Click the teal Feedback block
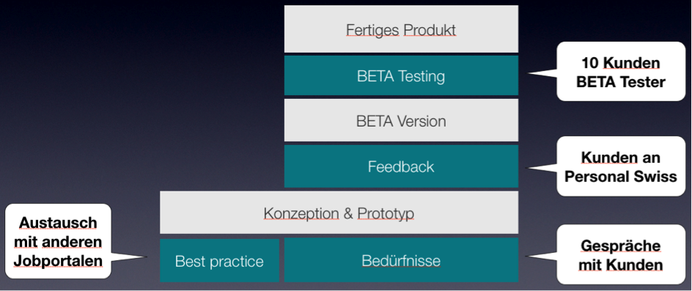Image resolution: width=692 pixels, height=291 pixels. pyautogui.click(x=401, y=166)
